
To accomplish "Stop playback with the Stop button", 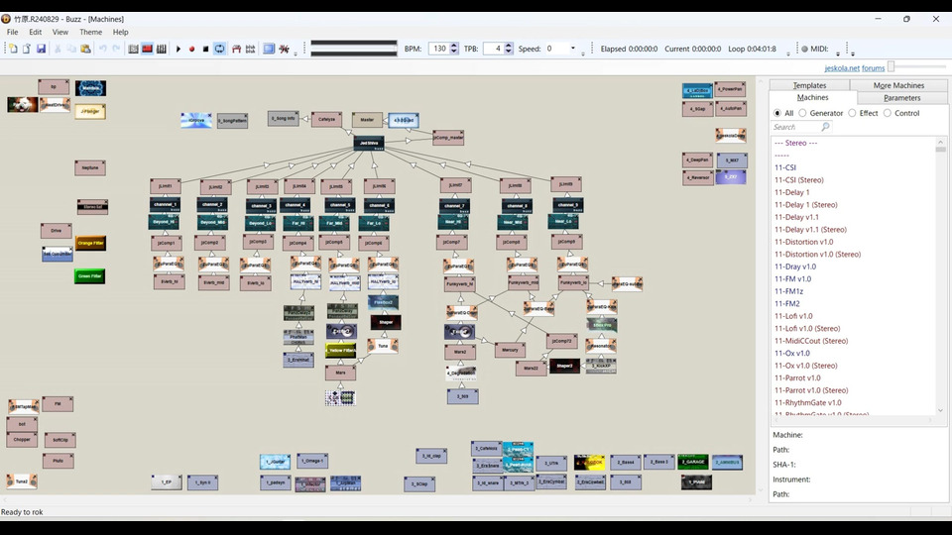I will tap(206, 49).
